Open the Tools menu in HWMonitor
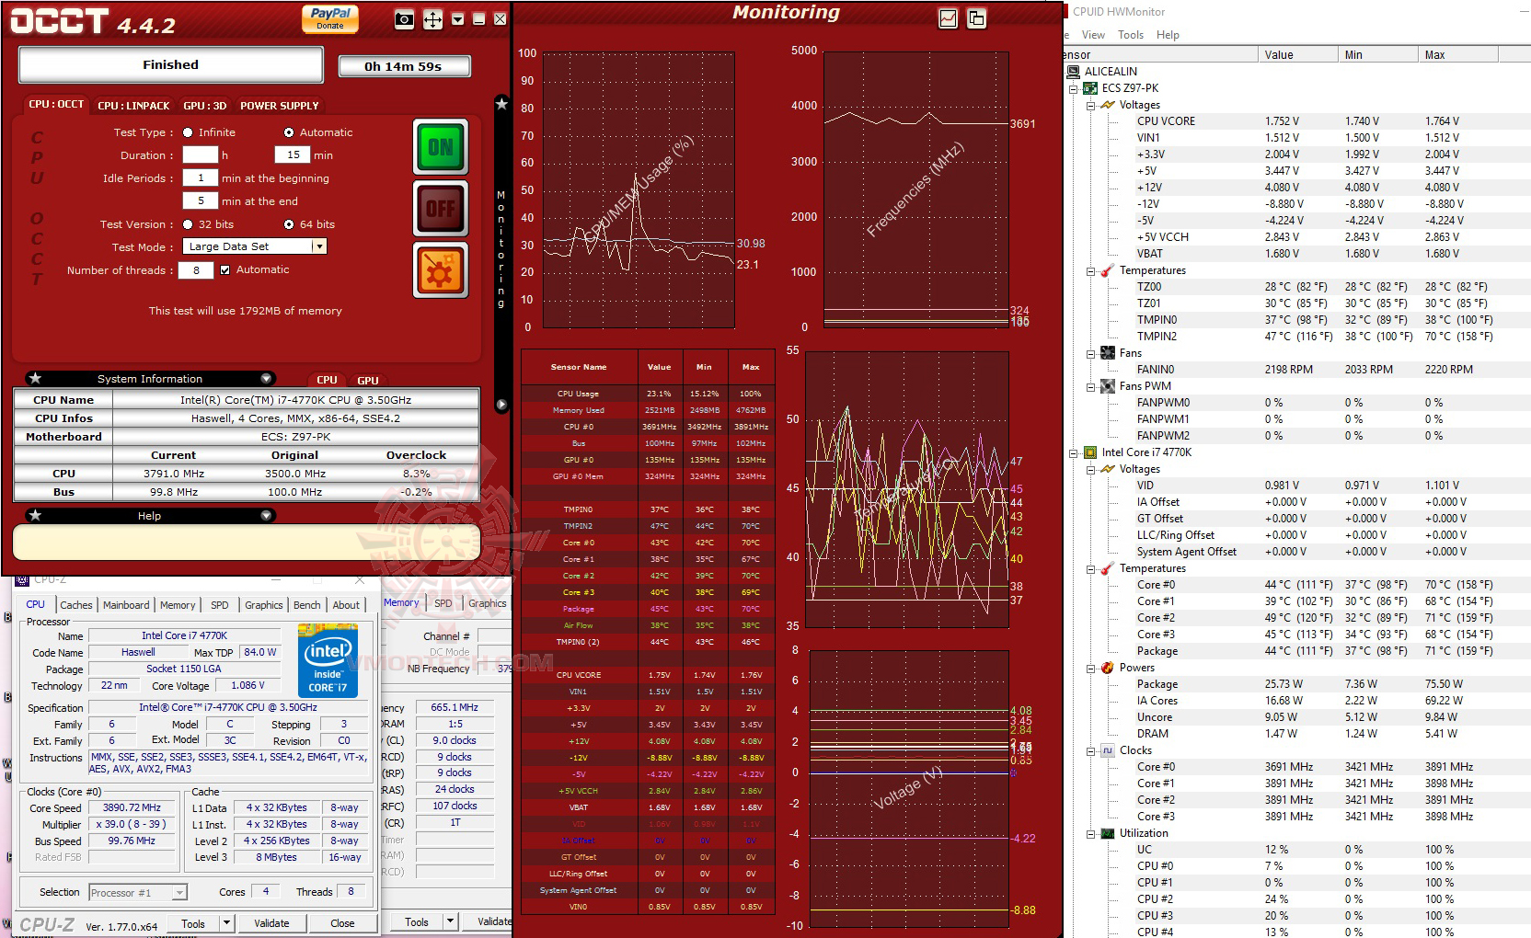 coord(1131,35)
